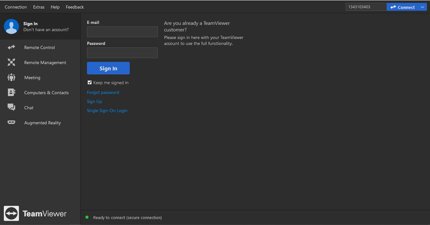The height and width of the screenshot is (225, 430).
Task: Click the blue Sign In button
Action: (x=108, y=68)
